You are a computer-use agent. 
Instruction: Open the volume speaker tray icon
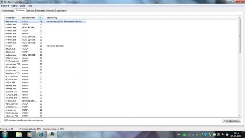pyautogui.click(x=197, y=134)
